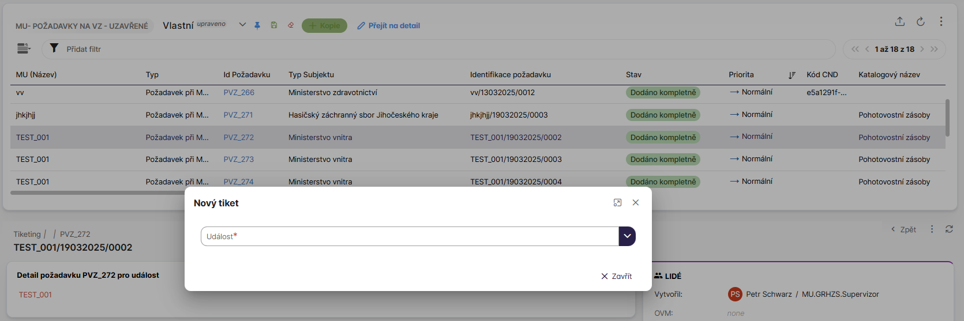Click the Přidat filtr funnel icon
The image size is (964, 321).
point(54,48)
